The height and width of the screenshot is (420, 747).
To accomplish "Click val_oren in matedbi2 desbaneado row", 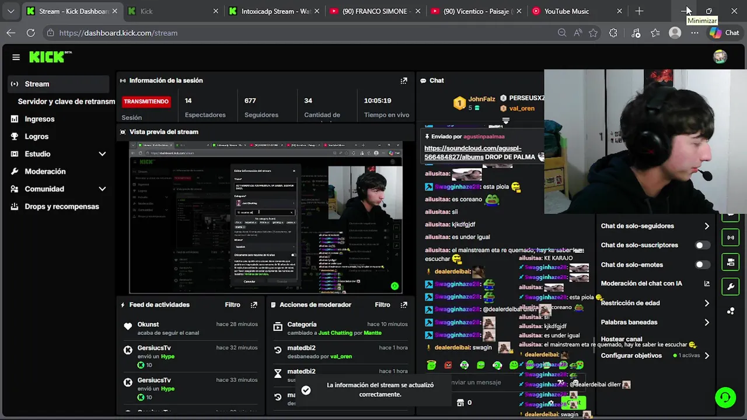I will (x=341, y=356).
